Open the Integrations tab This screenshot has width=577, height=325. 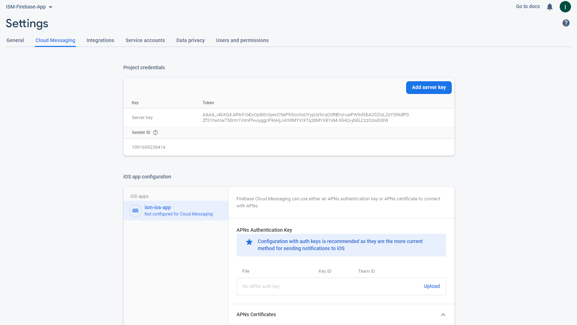(100, 40)
